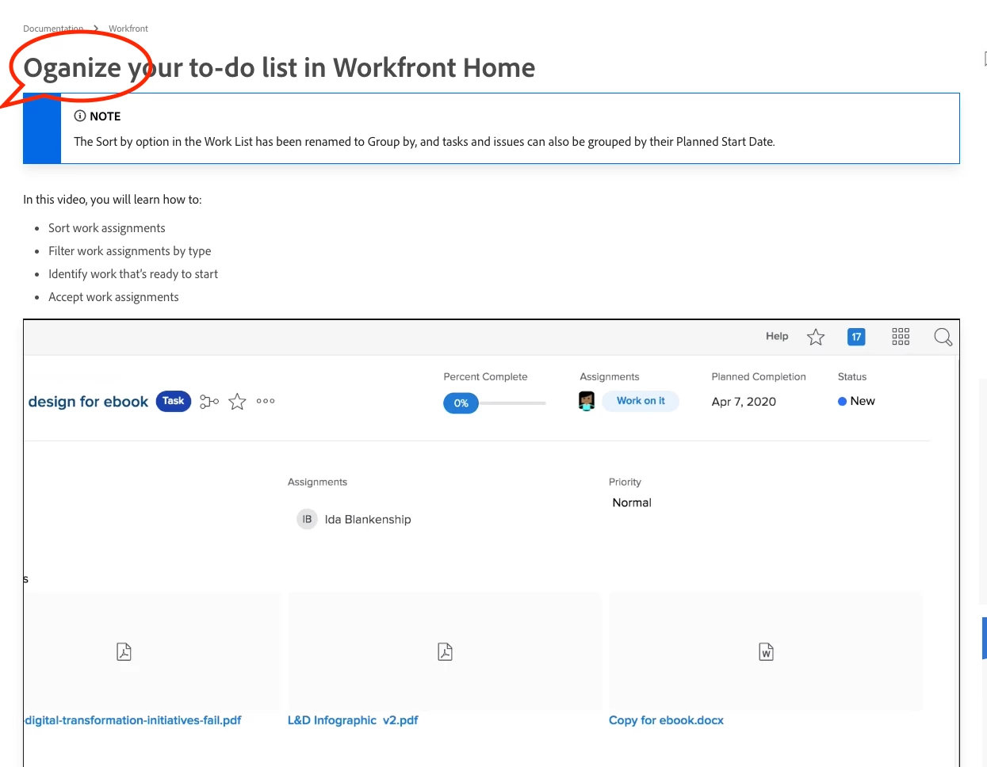
Task: Click the IB initials avatar
Action: [307, 519]
